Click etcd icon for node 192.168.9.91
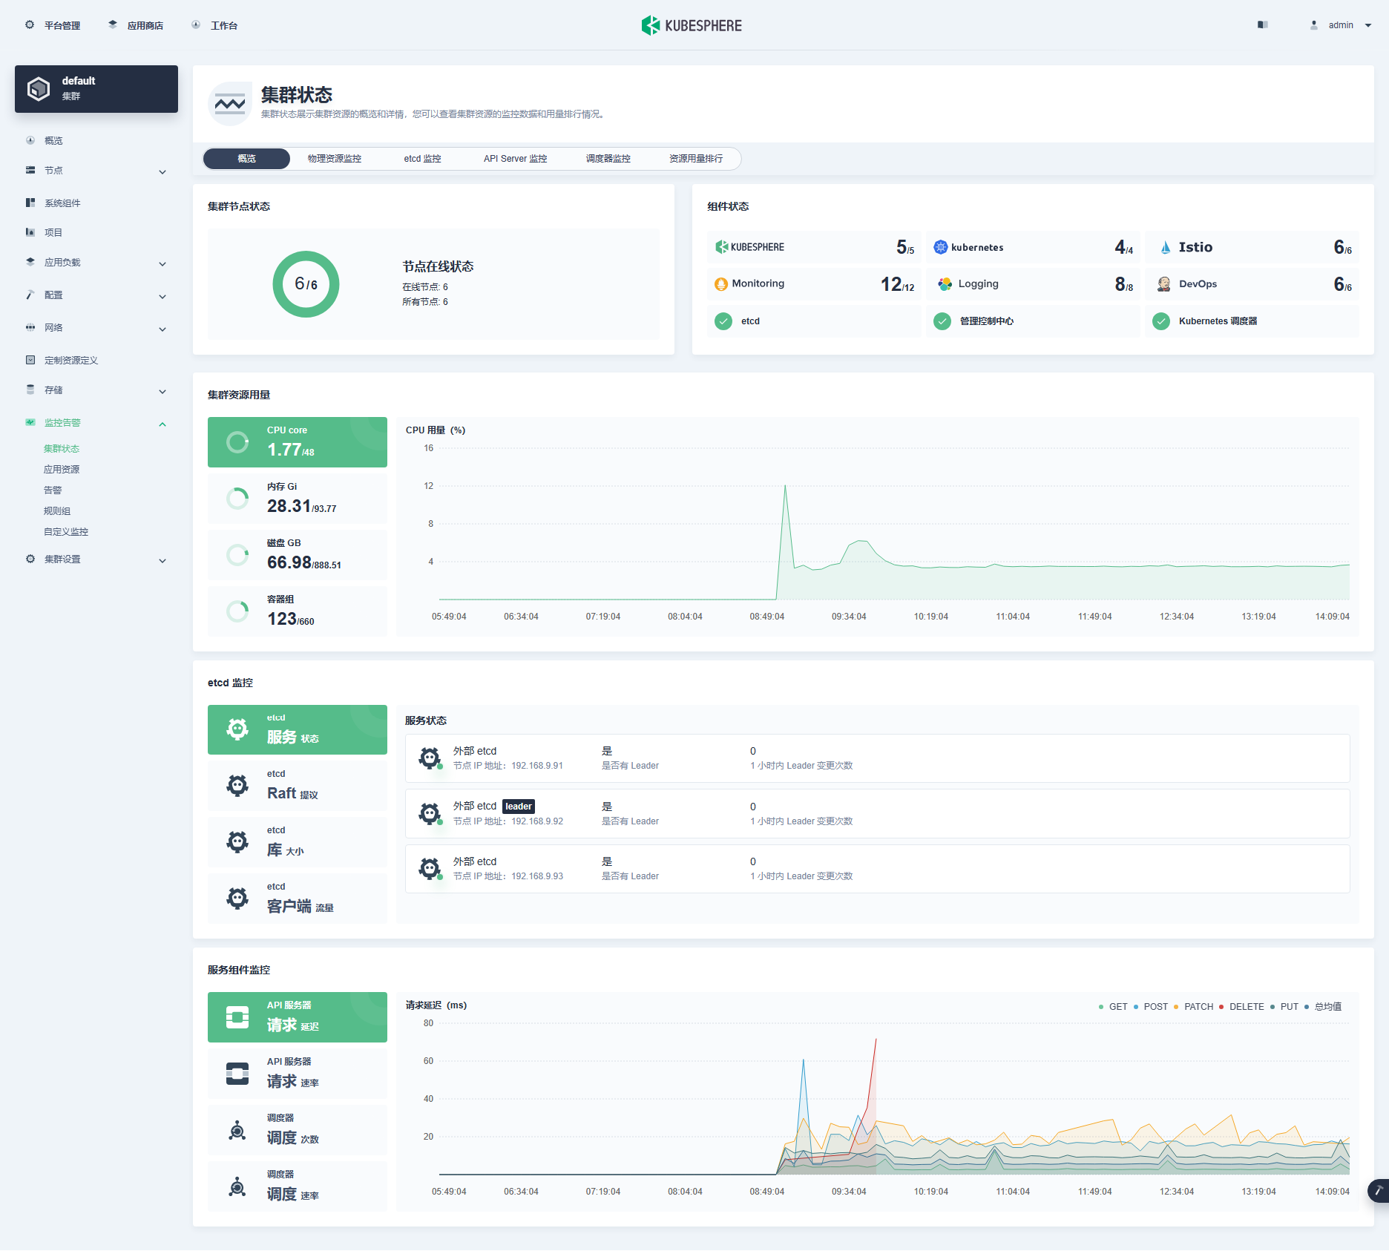This screenshot has height=1251, width=1389. 430,758
